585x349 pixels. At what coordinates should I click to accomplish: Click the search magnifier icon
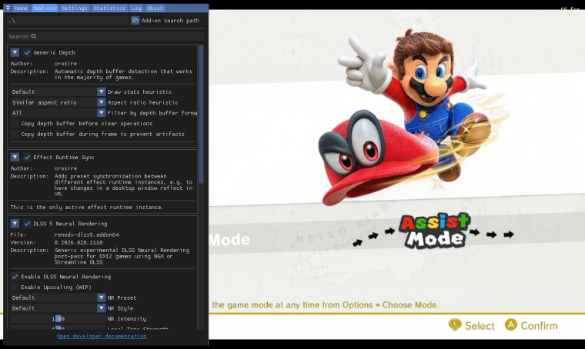tap(34, 36)
